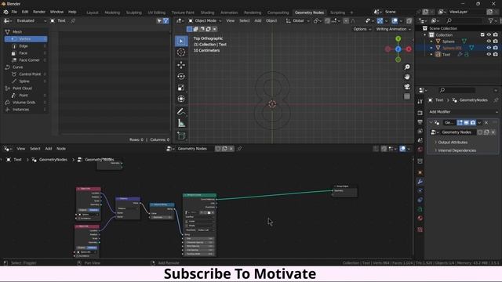502x282 pixels.
Task: Toggle modifier show in render button
Action: click(473, 123)
